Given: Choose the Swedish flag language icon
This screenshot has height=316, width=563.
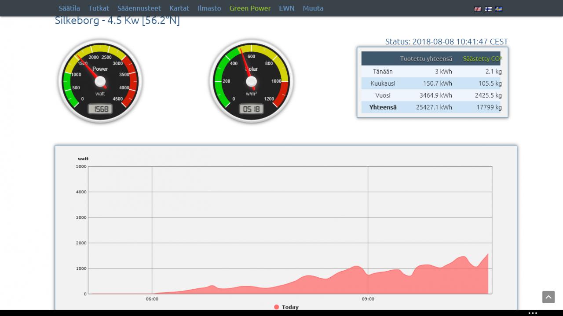Looking at the screenshot, I should tap(499, 9).
